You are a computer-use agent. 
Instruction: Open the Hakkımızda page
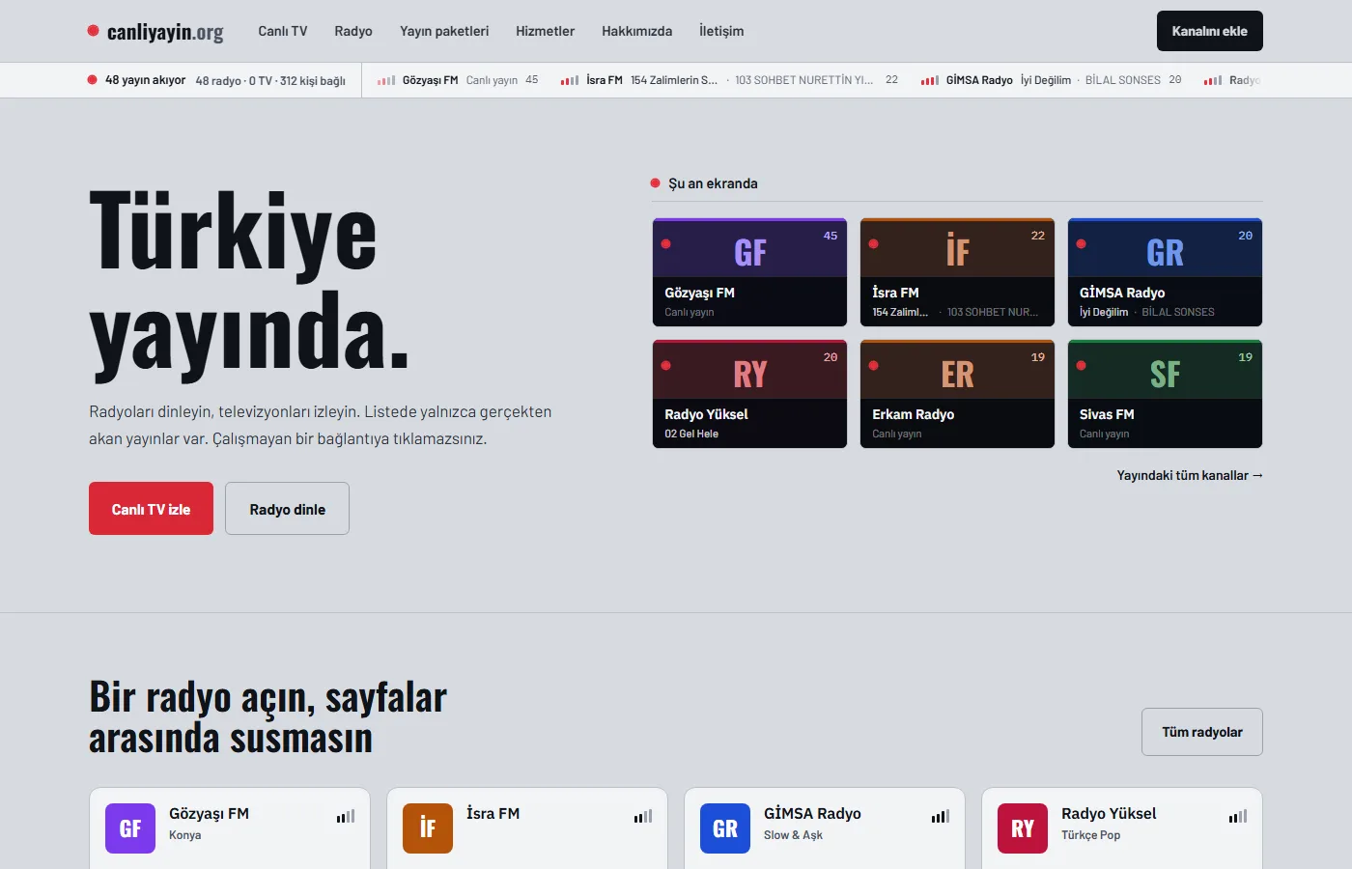[636, 31]
